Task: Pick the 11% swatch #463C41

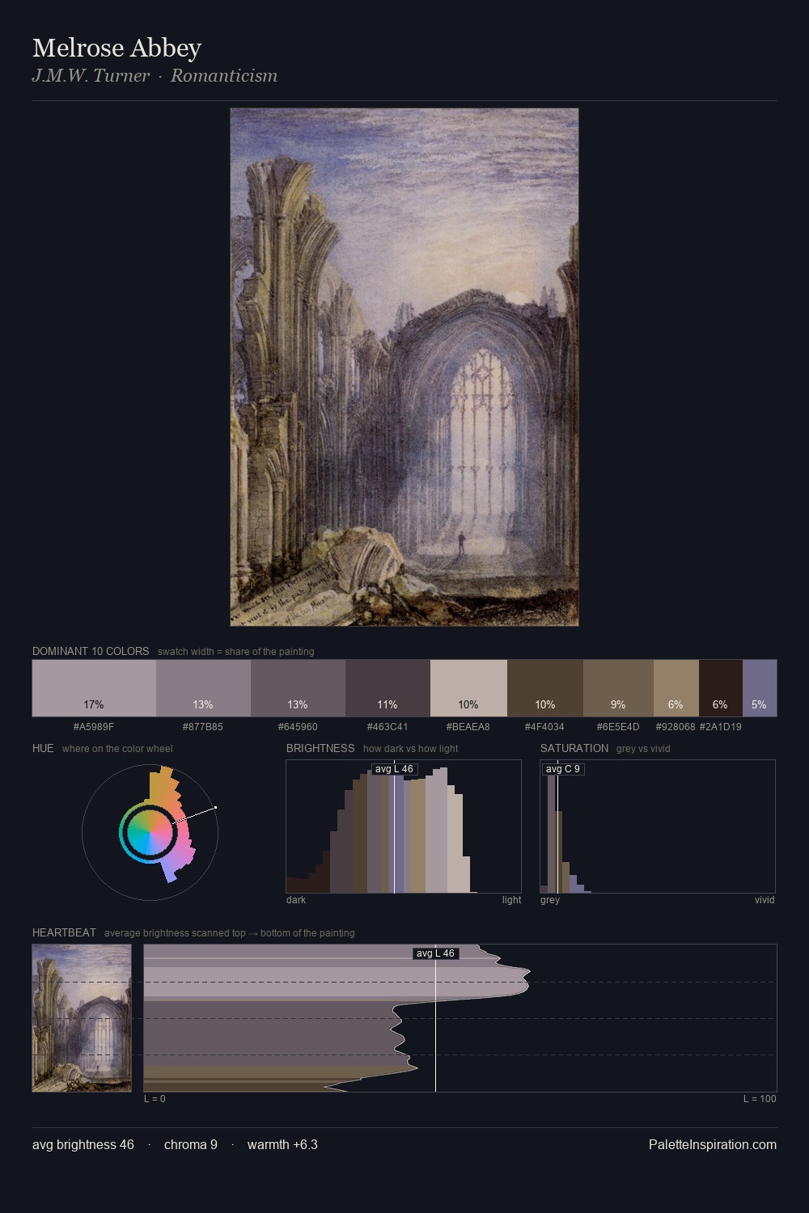Action: pyautogui.click(x=388, y=688)
